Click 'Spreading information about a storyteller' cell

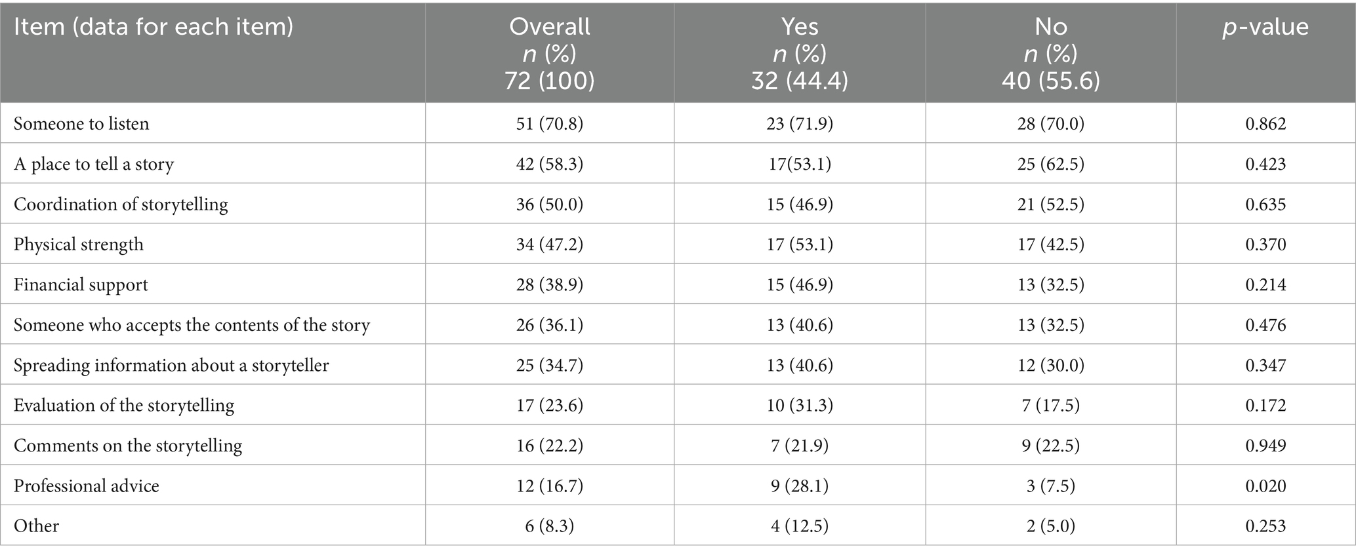171,365
